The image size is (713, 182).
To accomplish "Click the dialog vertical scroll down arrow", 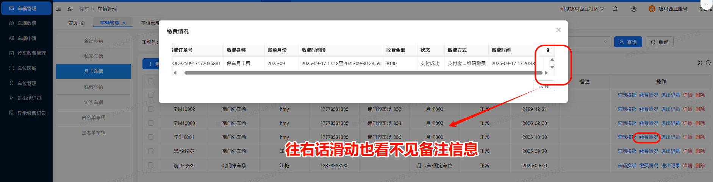I will coord(552,67).
